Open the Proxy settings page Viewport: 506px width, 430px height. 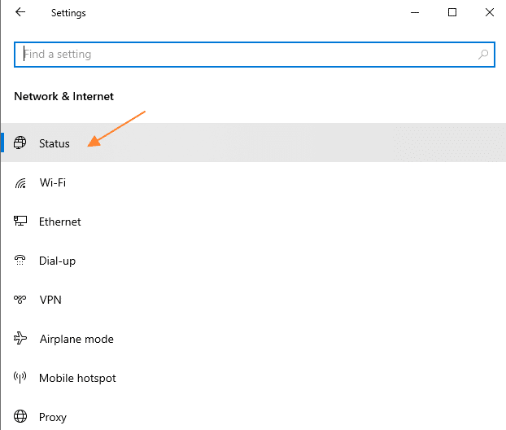[x=254, y=415]
